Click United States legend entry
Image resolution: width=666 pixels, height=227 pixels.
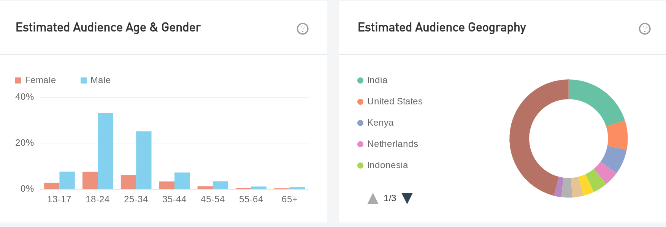point(390,101)
